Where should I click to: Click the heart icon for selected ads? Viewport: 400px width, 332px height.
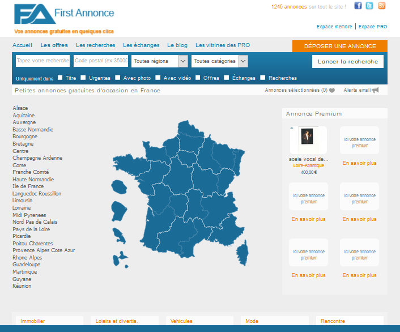pyautogui.click(x=332, y=90)
